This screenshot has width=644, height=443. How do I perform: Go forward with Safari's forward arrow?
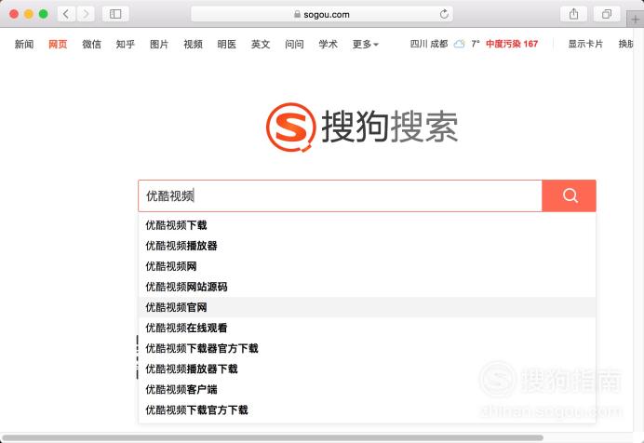click(x=86, y=14)
